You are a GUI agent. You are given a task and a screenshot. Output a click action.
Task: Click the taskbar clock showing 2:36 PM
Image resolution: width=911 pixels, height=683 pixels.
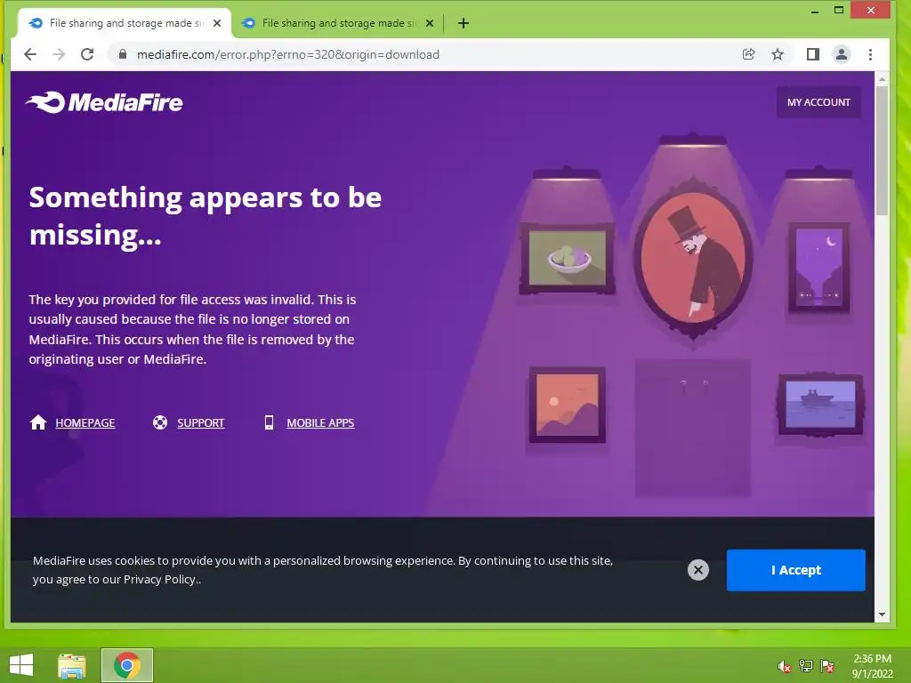(872, 666)
